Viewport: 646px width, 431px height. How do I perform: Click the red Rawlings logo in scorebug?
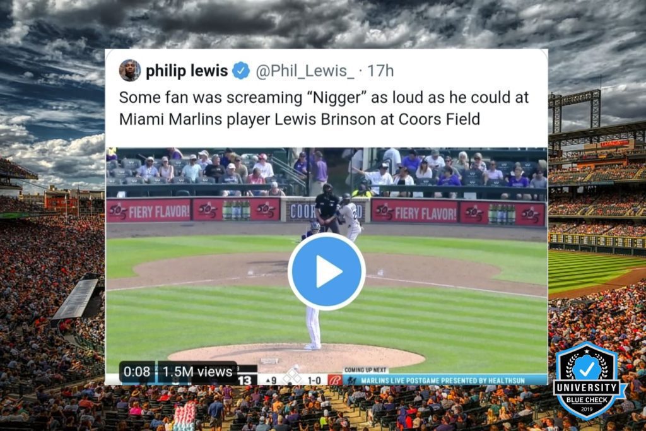(335, 380)
